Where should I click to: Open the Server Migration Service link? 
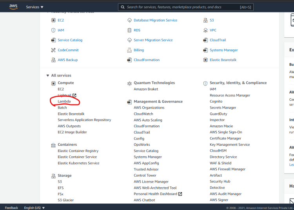point(153,40)
